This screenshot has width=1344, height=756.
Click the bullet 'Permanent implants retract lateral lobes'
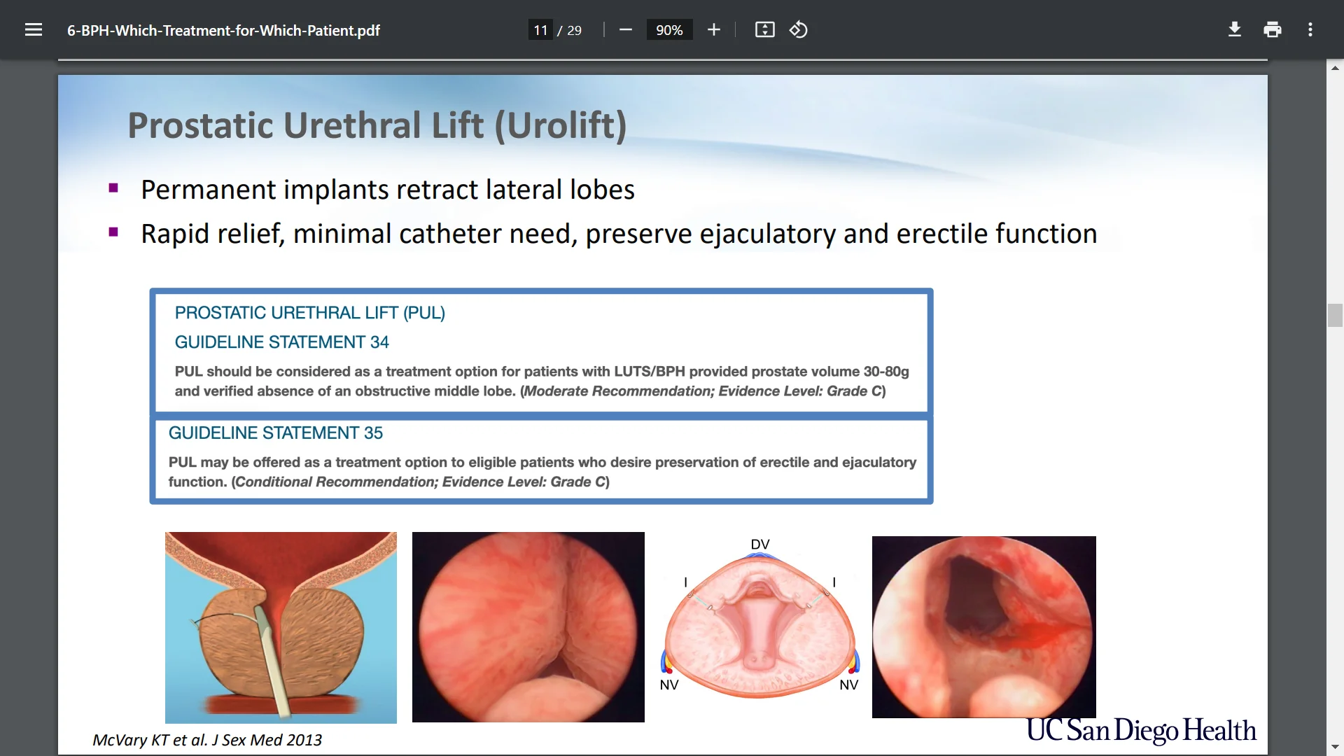point(388,190)
